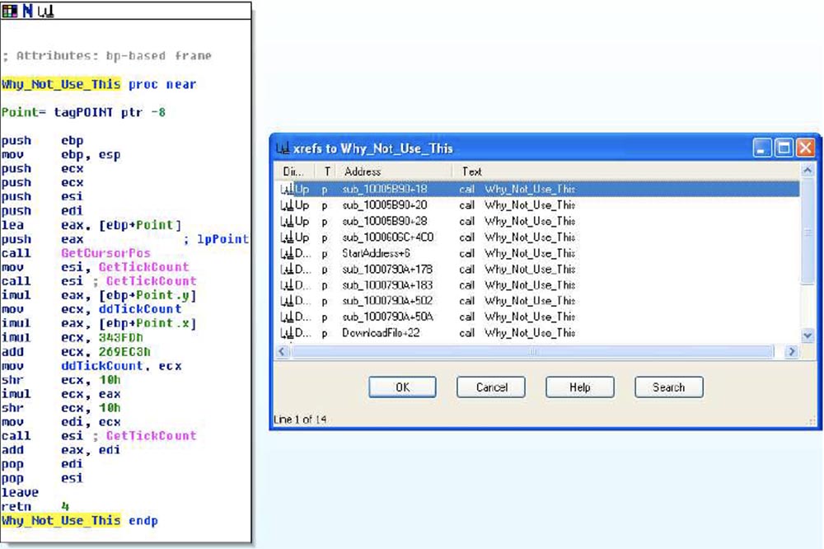824x549 pixels.
Task: Click xref icon on sub_1000790A+502 row
Action: 287,301
